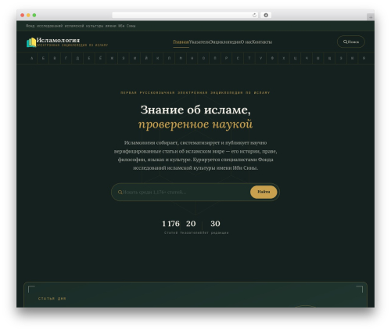
Task: Click the headline Знание об исламе
Action: pos(195,110)
